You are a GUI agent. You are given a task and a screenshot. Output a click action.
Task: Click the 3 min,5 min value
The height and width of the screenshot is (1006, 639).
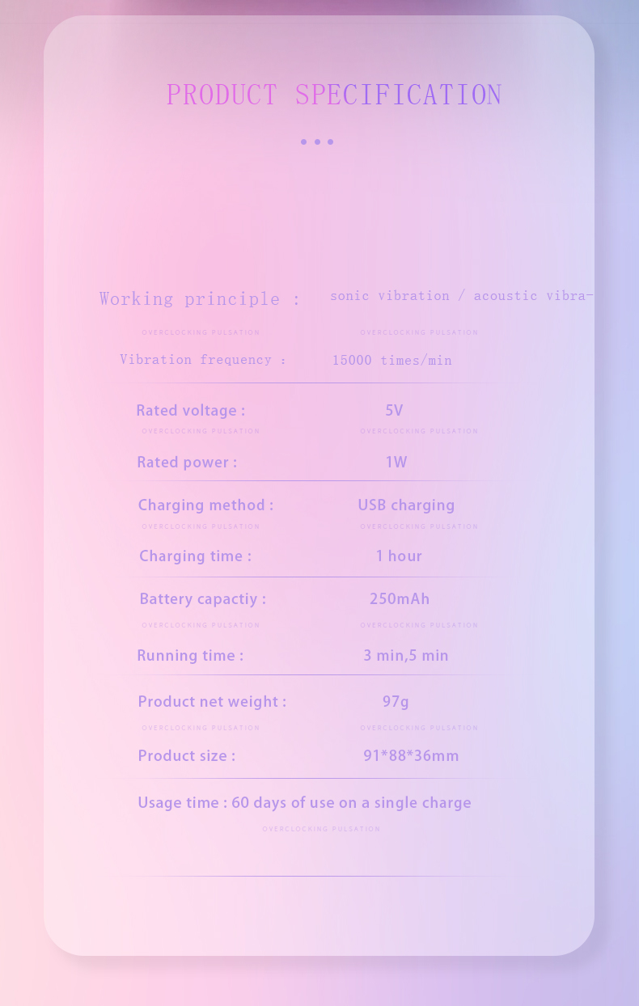(406, 656)
